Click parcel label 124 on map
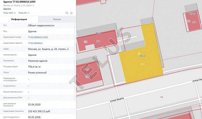This screenshot has height=119, width=202. click(86, 42)
